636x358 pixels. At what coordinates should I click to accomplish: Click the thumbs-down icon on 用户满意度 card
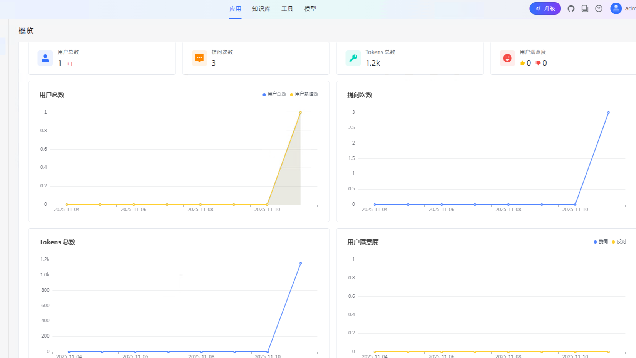coord(538,63)
